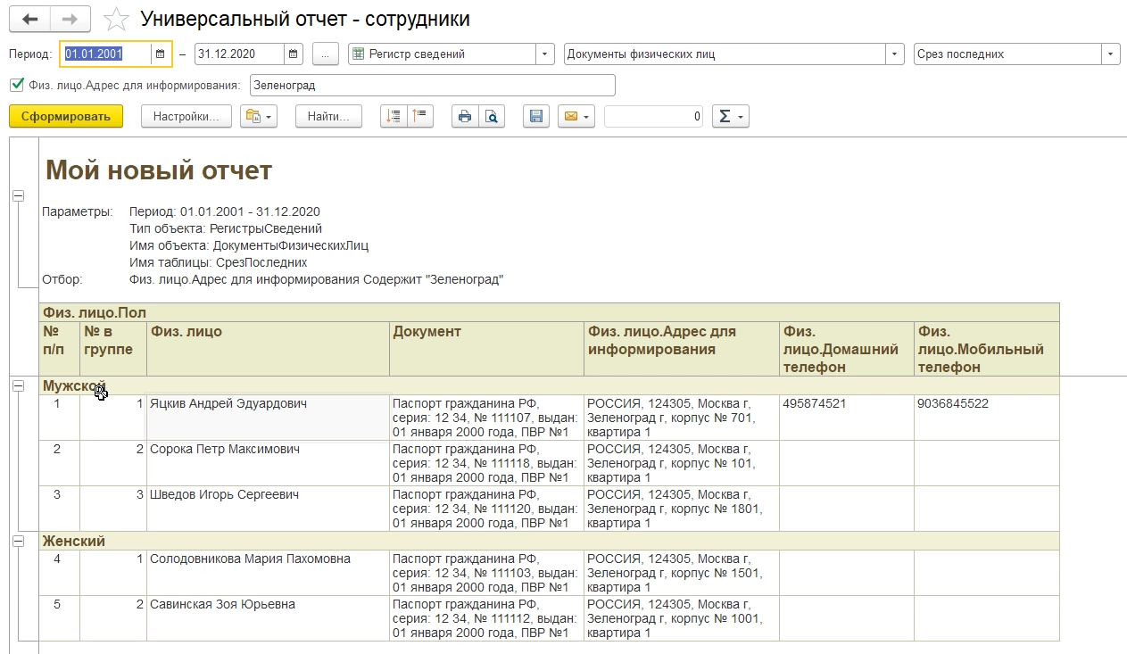This screenshot has height=654, width=1127.
Task: Open the Документы физических лиц dropdown
Action: coord(896,54)
